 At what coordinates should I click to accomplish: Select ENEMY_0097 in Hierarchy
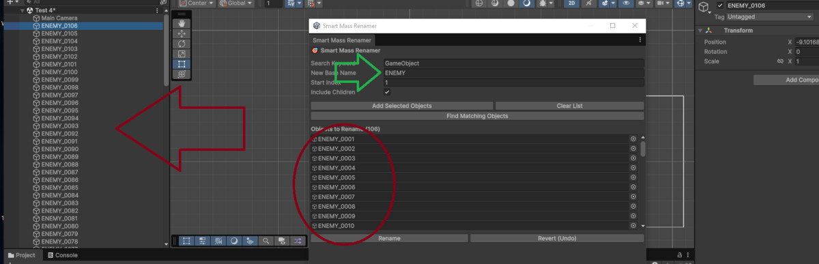click(59, 96)
